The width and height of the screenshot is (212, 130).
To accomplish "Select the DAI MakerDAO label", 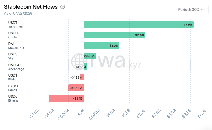I will (x=16, y=46).
